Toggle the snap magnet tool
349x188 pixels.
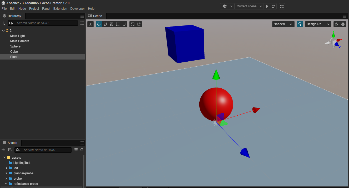[124, 24]
